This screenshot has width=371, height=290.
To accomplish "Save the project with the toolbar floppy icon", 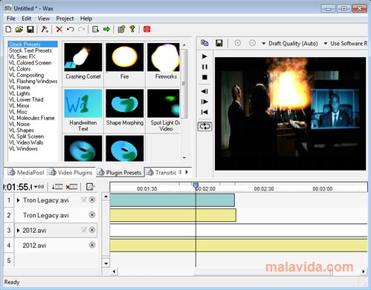I will [30, 30].
